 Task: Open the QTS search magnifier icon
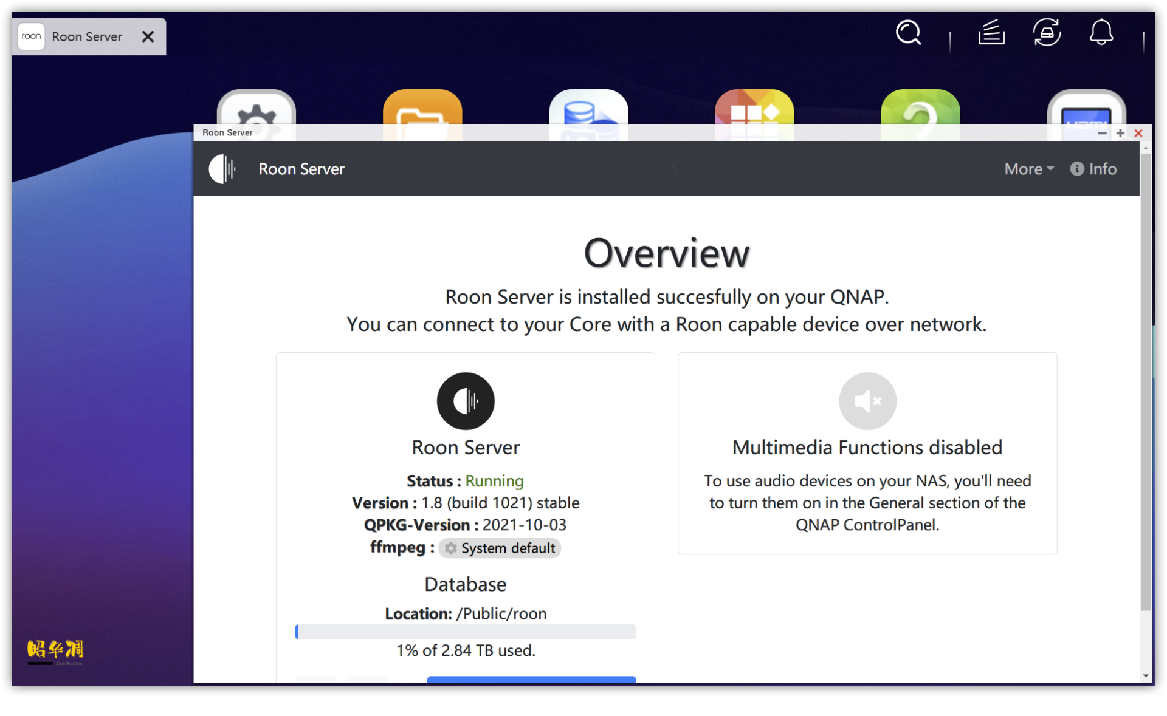tap(908, 33)
